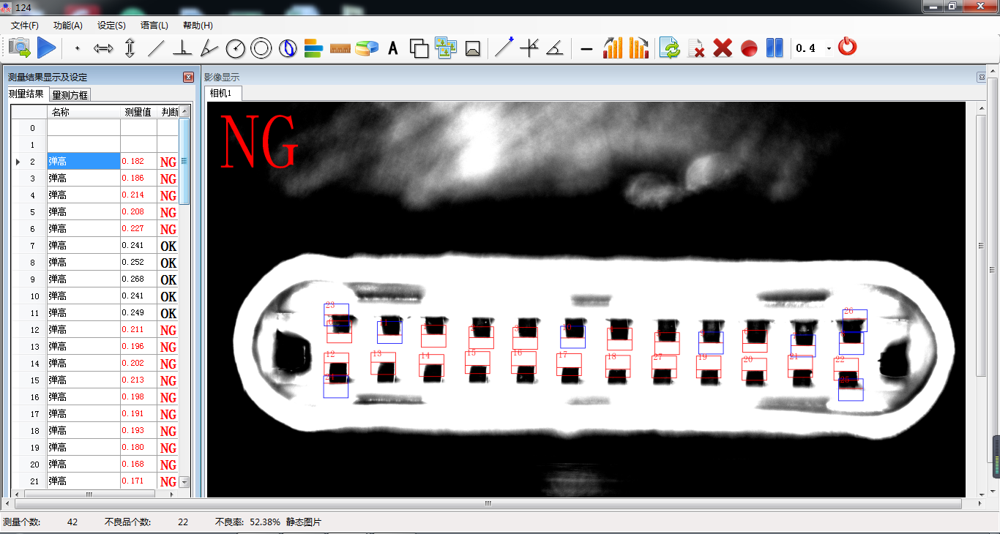The height and width of the screenshot is (534, 1000).
Task: Select the vertical distance measurement tool
Action: [x=130, y=49]
